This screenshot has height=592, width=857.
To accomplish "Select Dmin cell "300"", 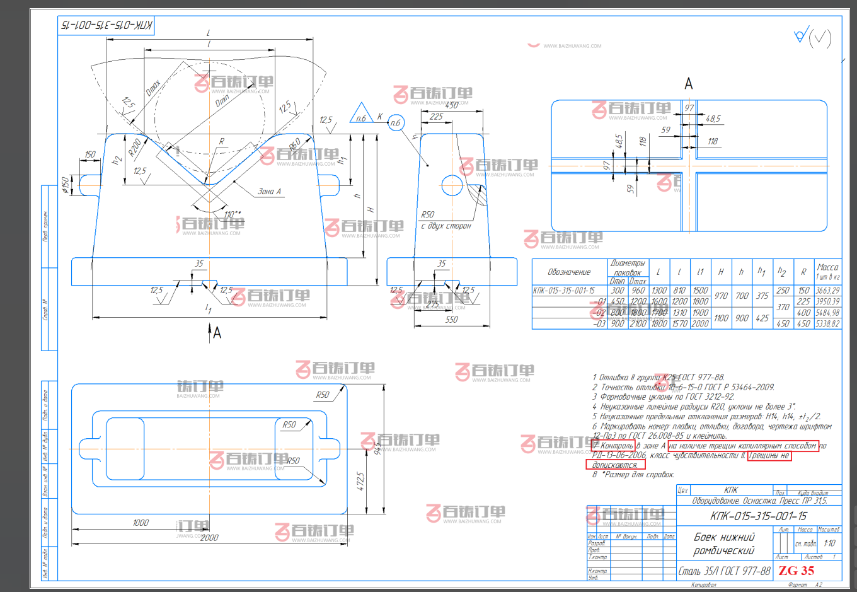I will 618,291.
